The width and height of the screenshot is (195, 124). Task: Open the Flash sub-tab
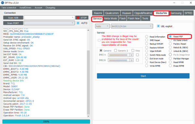coord(123,19)
